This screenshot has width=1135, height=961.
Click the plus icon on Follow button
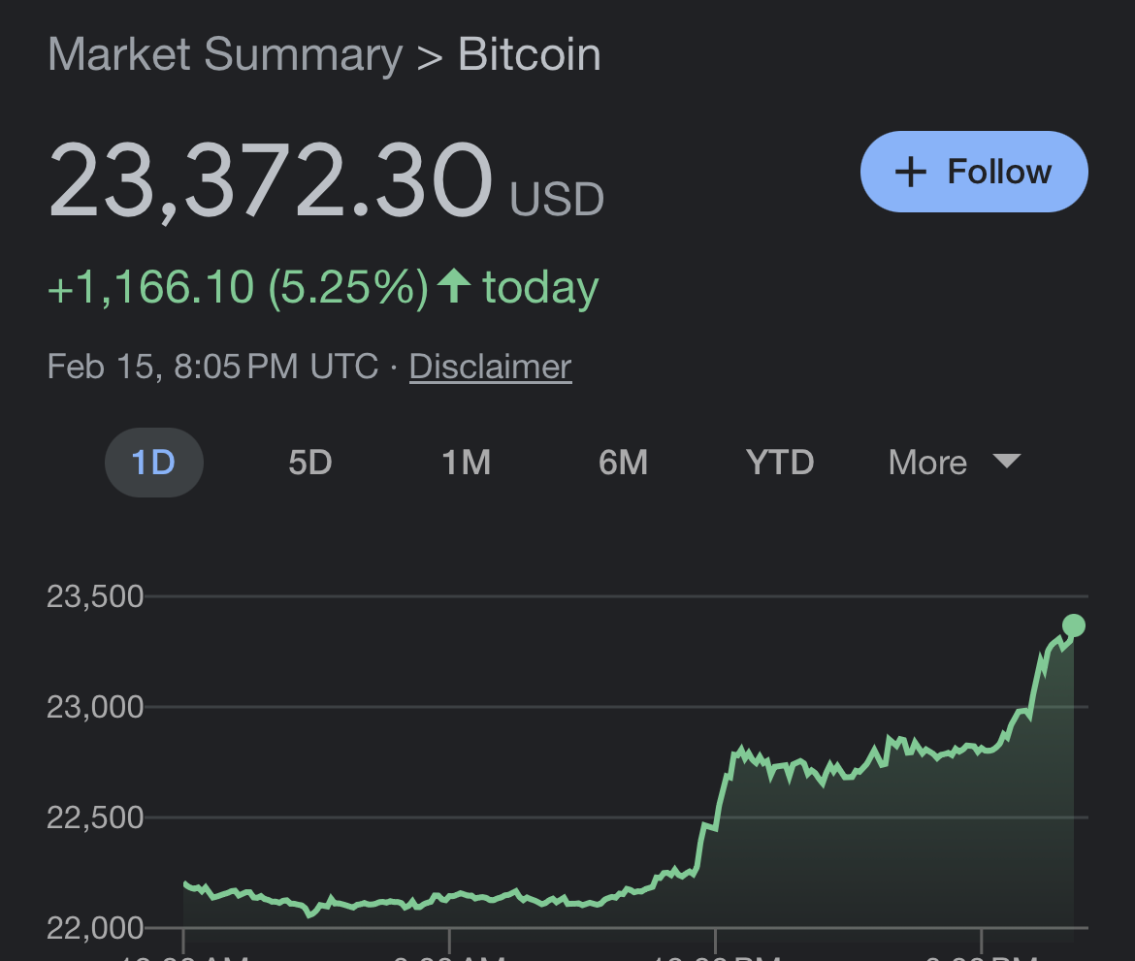(910, 172)
